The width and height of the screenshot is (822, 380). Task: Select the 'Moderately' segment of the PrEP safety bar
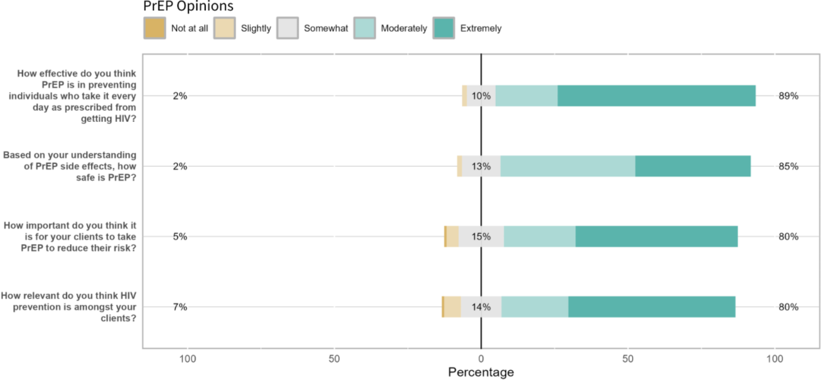567,166
